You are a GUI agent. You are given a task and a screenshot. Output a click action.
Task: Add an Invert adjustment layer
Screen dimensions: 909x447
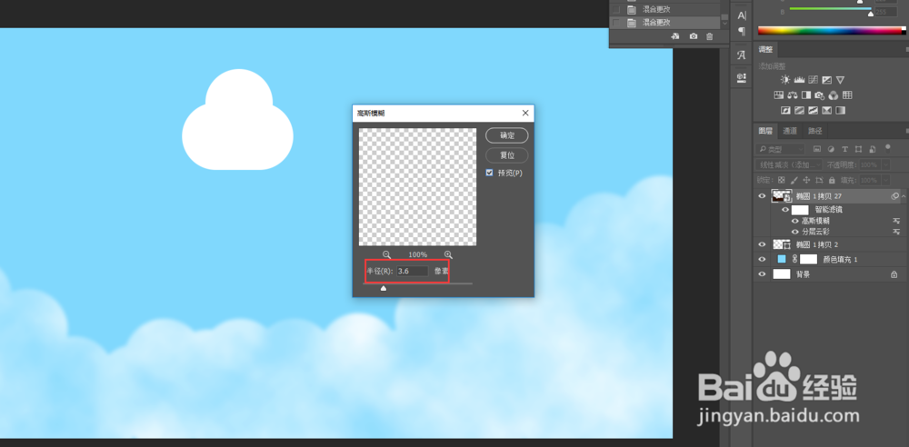[785, 110]
